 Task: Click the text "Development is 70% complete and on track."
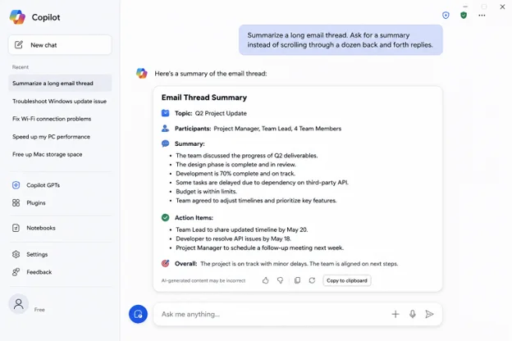235,174
